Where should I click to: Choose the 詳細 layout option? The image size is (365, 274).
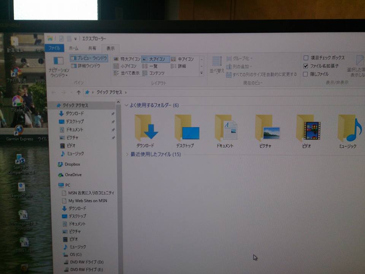point(178,66)
